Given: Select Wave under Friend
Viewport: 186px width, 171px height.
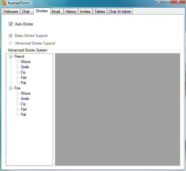Looking at the screenshot, I should click(26, 62).
